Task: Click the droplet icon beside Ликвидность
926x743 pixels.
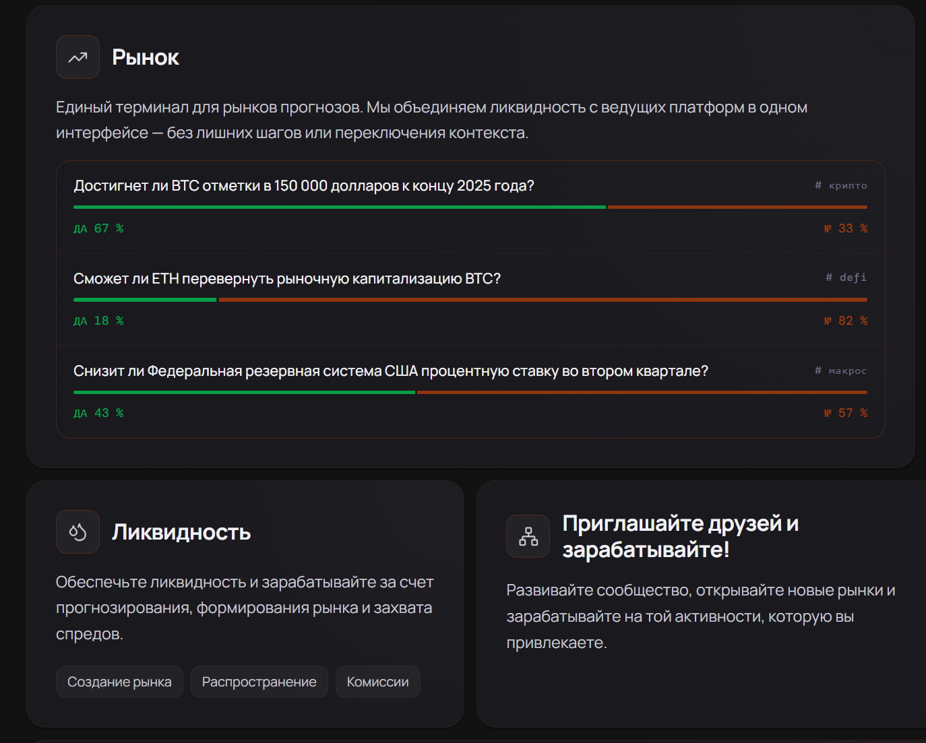Action: (78, 532)
